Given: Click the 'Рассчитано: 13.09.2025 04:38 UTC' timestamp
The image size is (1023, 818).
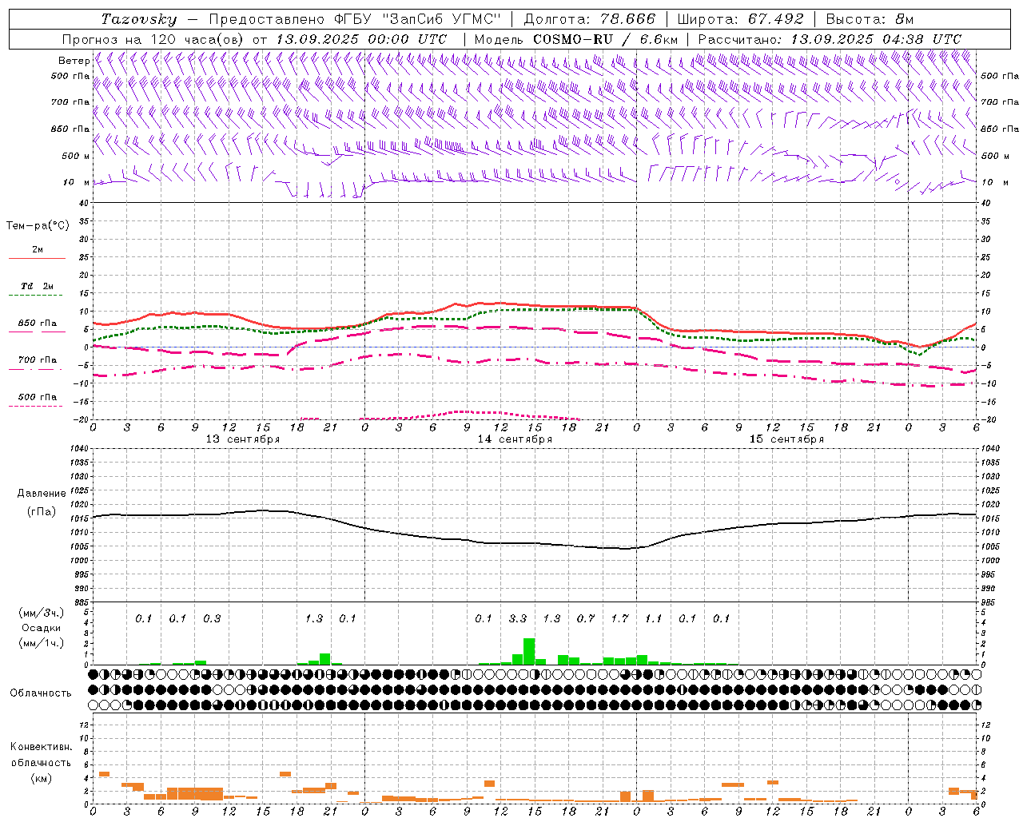Looking at the screenshot, I should (x=830, y=39).
